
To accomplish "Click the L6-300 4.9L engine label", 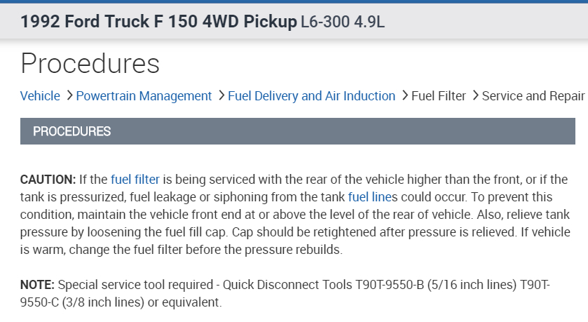I will 343,22.
